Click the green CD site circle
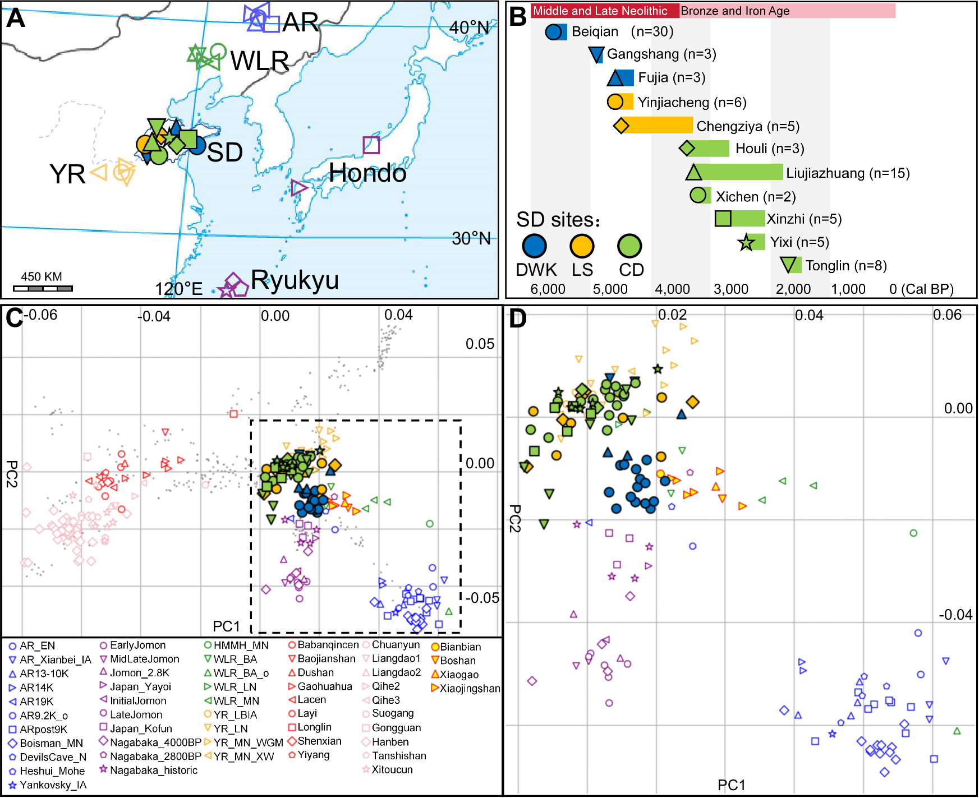 pos(629,246)
